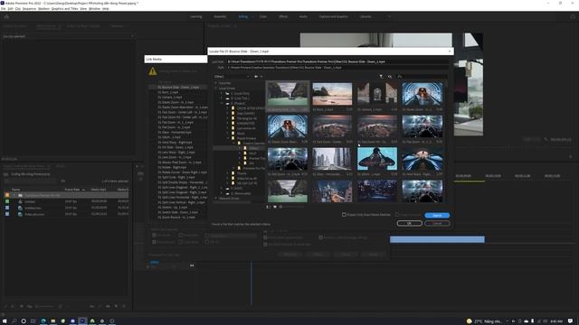Click the Windows taskbar search icon
Viewport: 579px width, 325px height.
[x=14, y=321]
